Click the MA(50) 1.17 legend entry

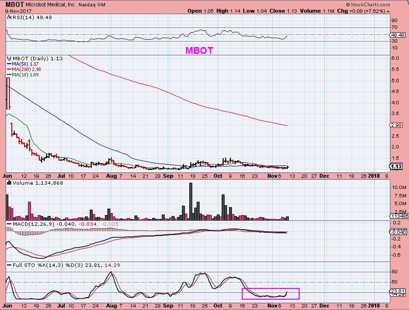[23, 64]
